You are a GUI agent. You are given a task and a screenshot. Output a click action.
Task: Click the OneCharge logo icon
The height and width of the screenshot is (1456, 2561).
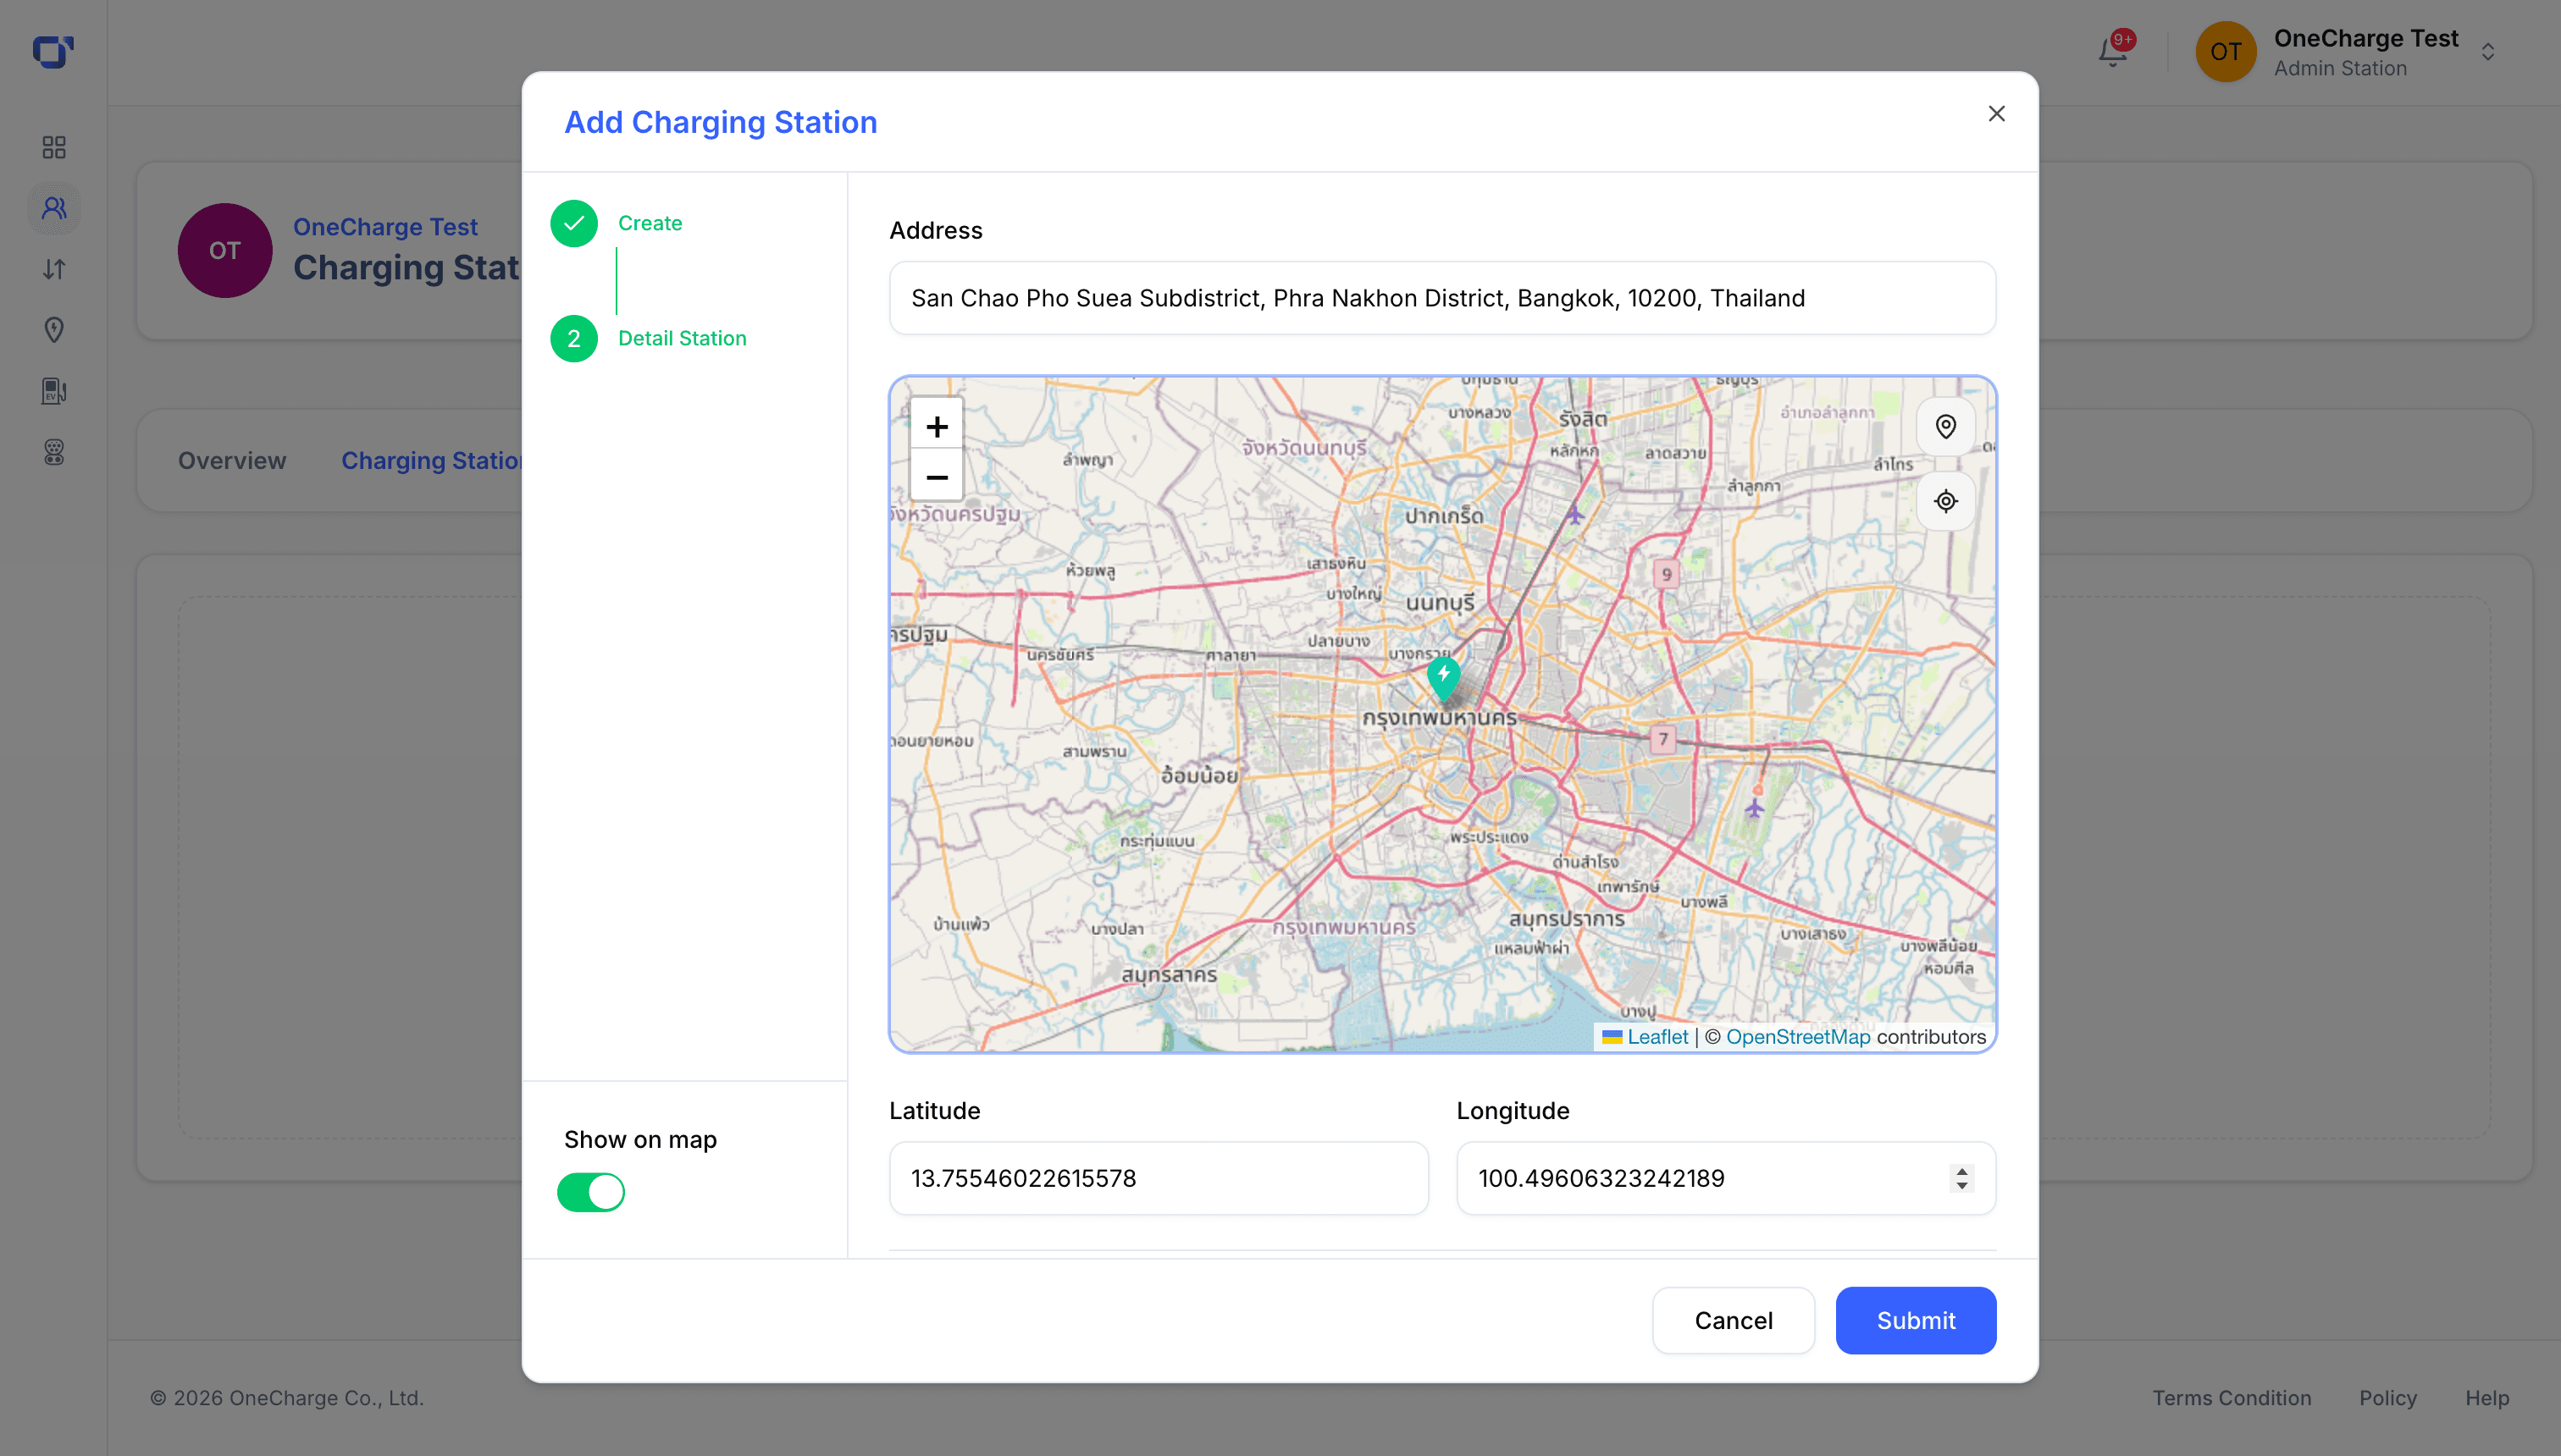point(53,51)
